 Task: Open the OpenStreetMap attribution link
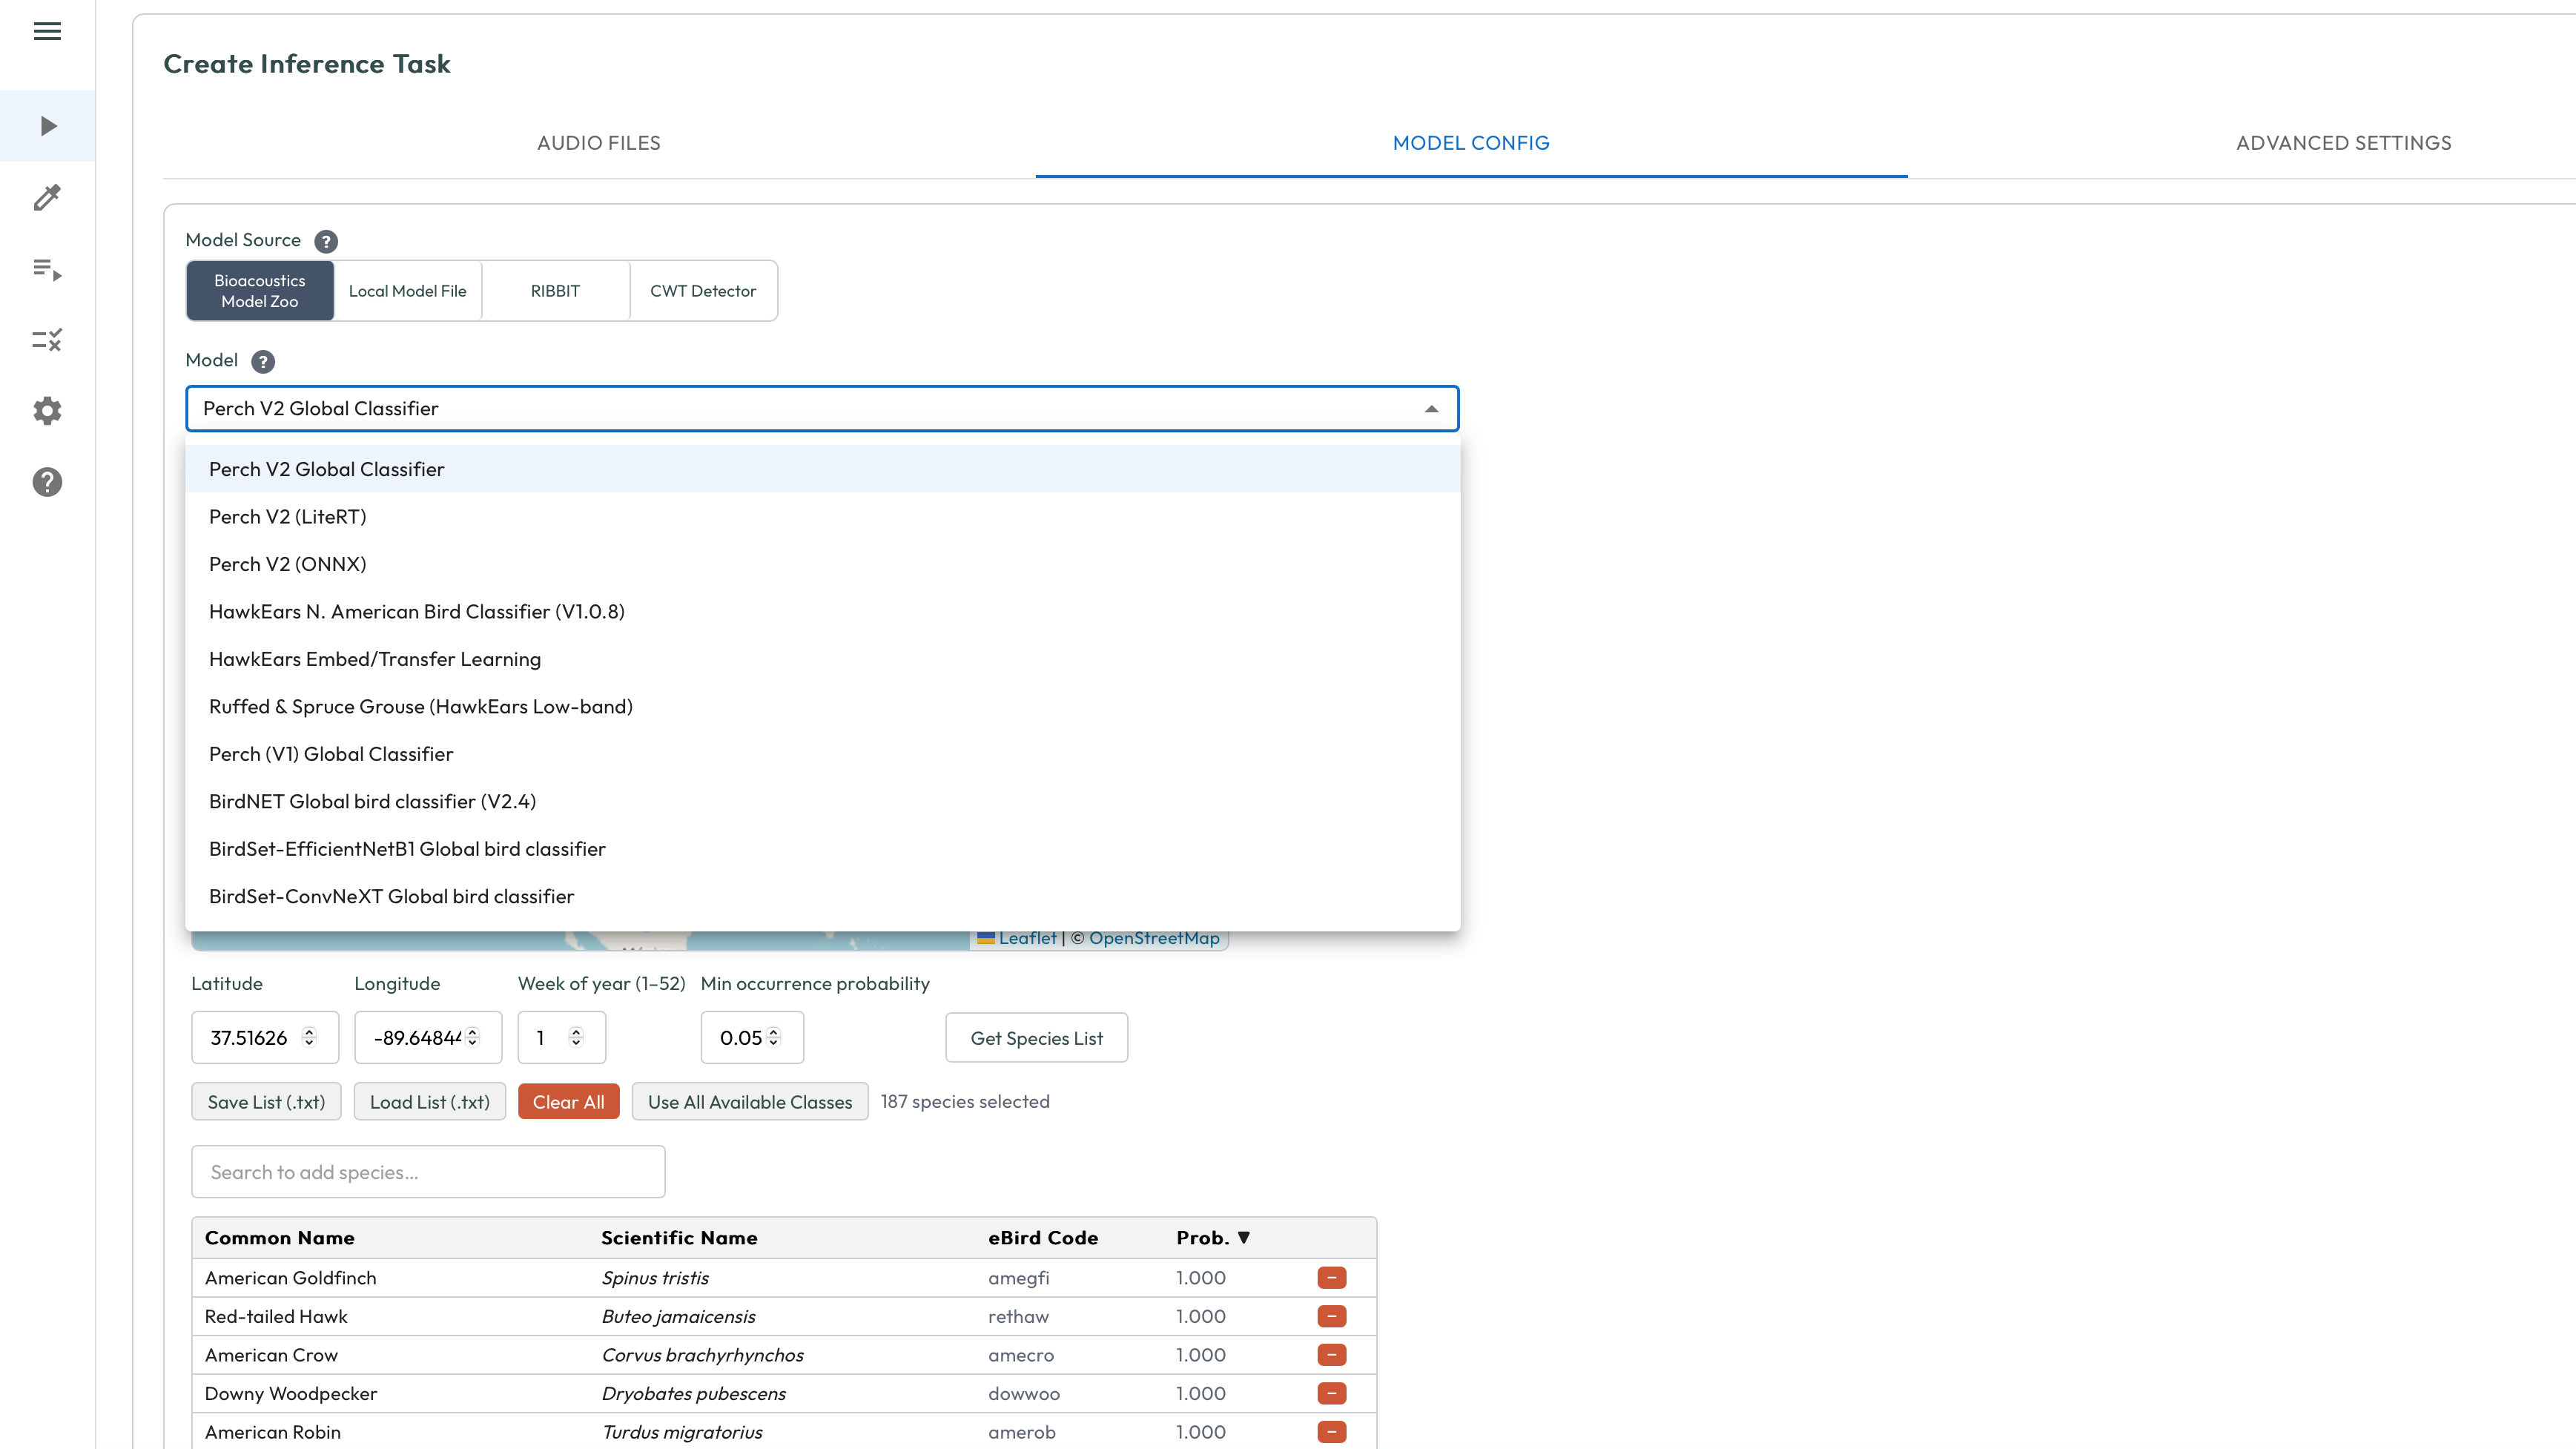click(x=1154, y=938)
